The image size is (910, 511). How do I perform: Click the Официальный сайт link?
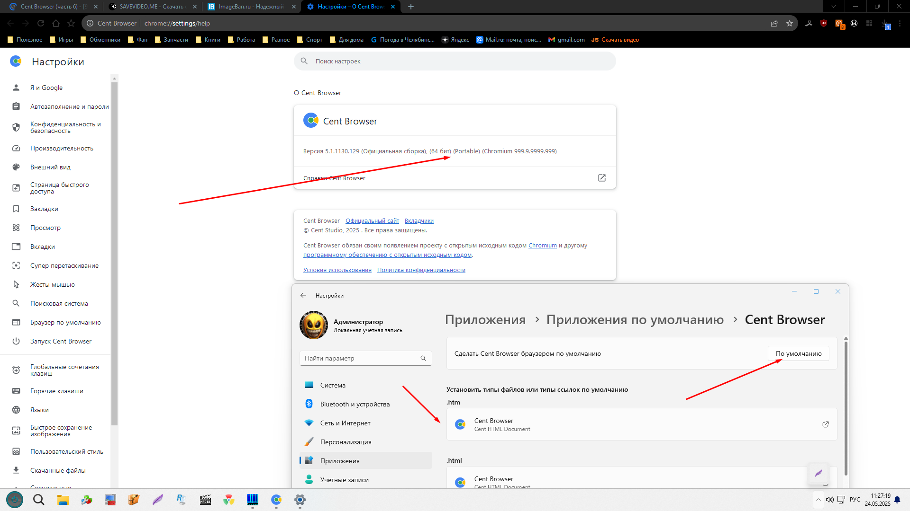(x=372, y=221)
